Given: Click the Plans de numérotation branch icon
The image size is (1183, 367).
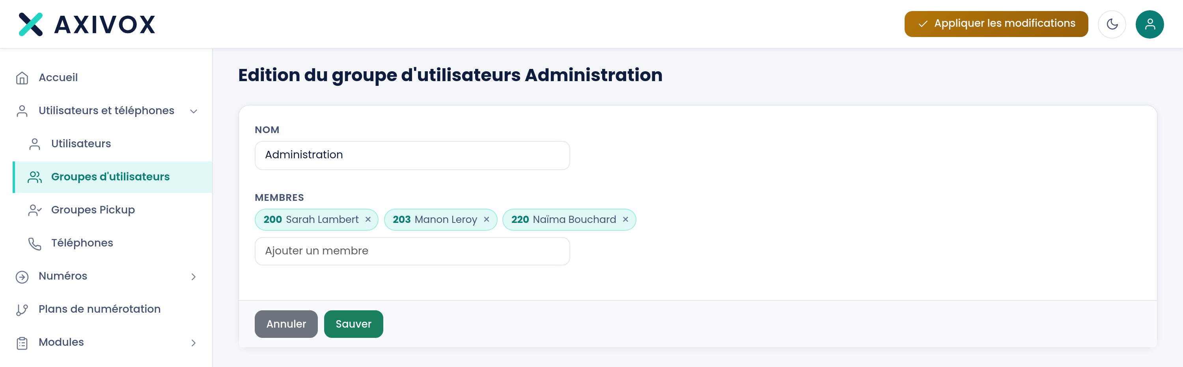Looking at the screenshot, I should (22, 310).
